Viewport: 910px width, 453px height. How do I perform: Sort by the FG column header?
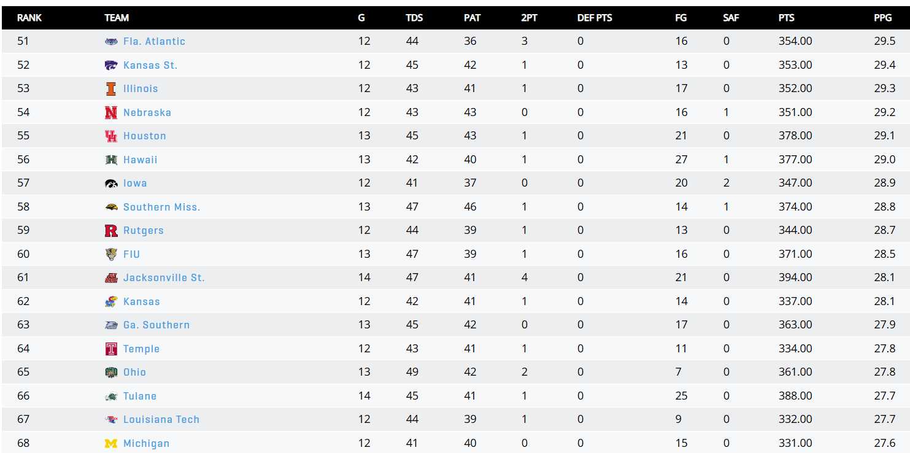coord(681,18)
